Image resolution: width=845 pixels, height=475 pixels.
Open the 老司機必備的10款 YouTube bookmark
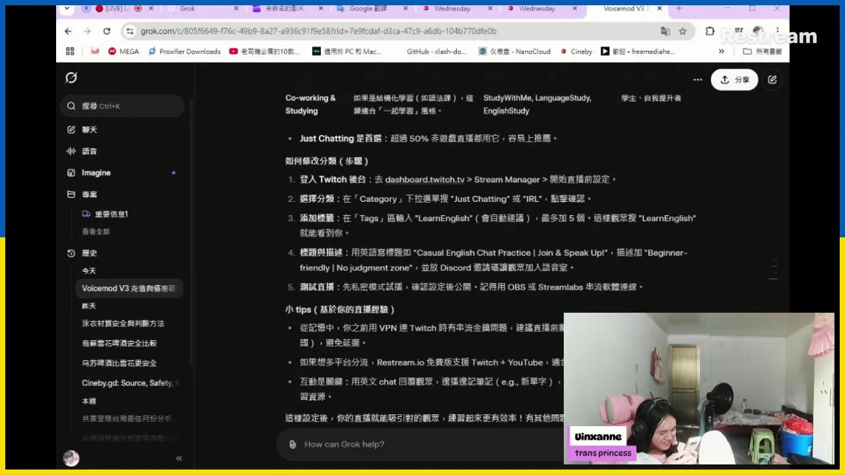(264, 51)
